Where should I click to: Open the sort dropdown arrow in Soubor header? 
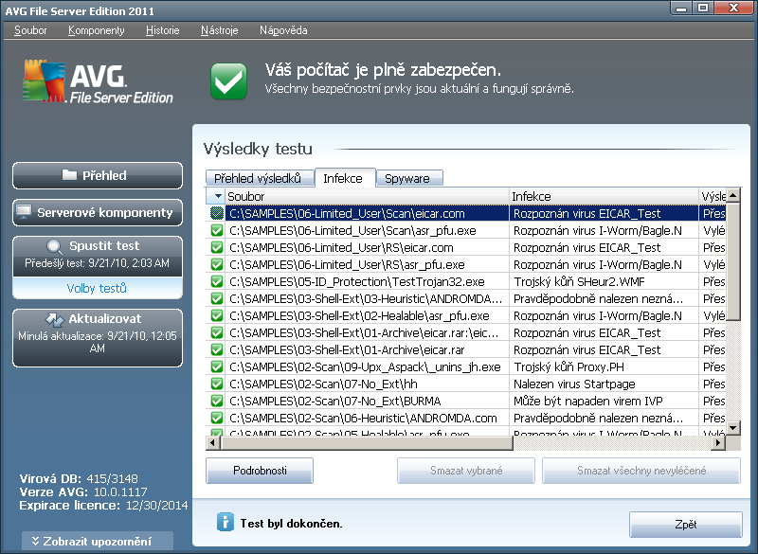218,196
